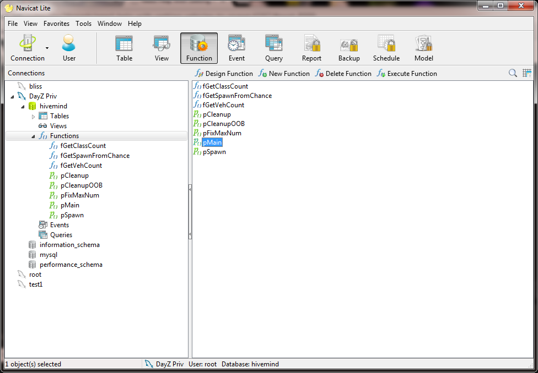Select the hivemind database

53,106
